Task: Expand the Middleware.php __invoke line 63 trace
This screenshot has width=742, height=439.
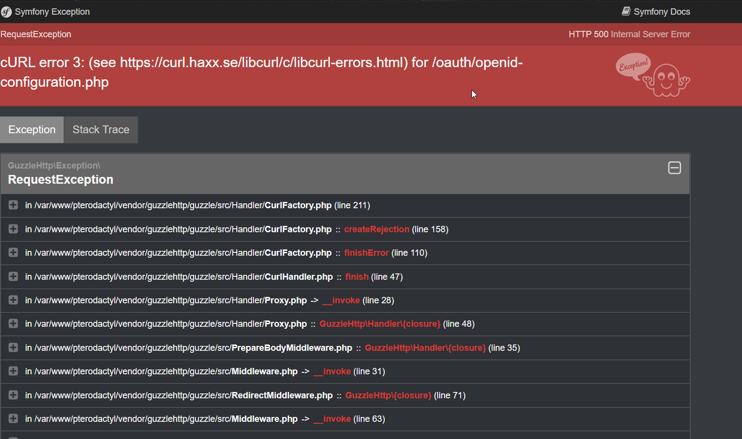Action: point(13,419)
